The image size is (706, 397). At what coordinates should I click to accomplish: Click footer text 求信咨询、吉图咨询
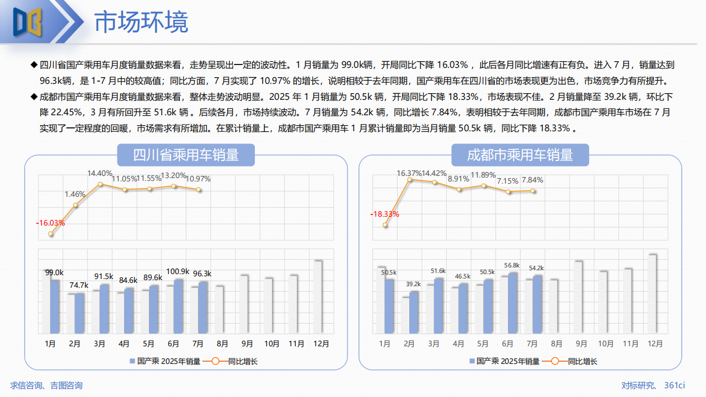point(46,385)
